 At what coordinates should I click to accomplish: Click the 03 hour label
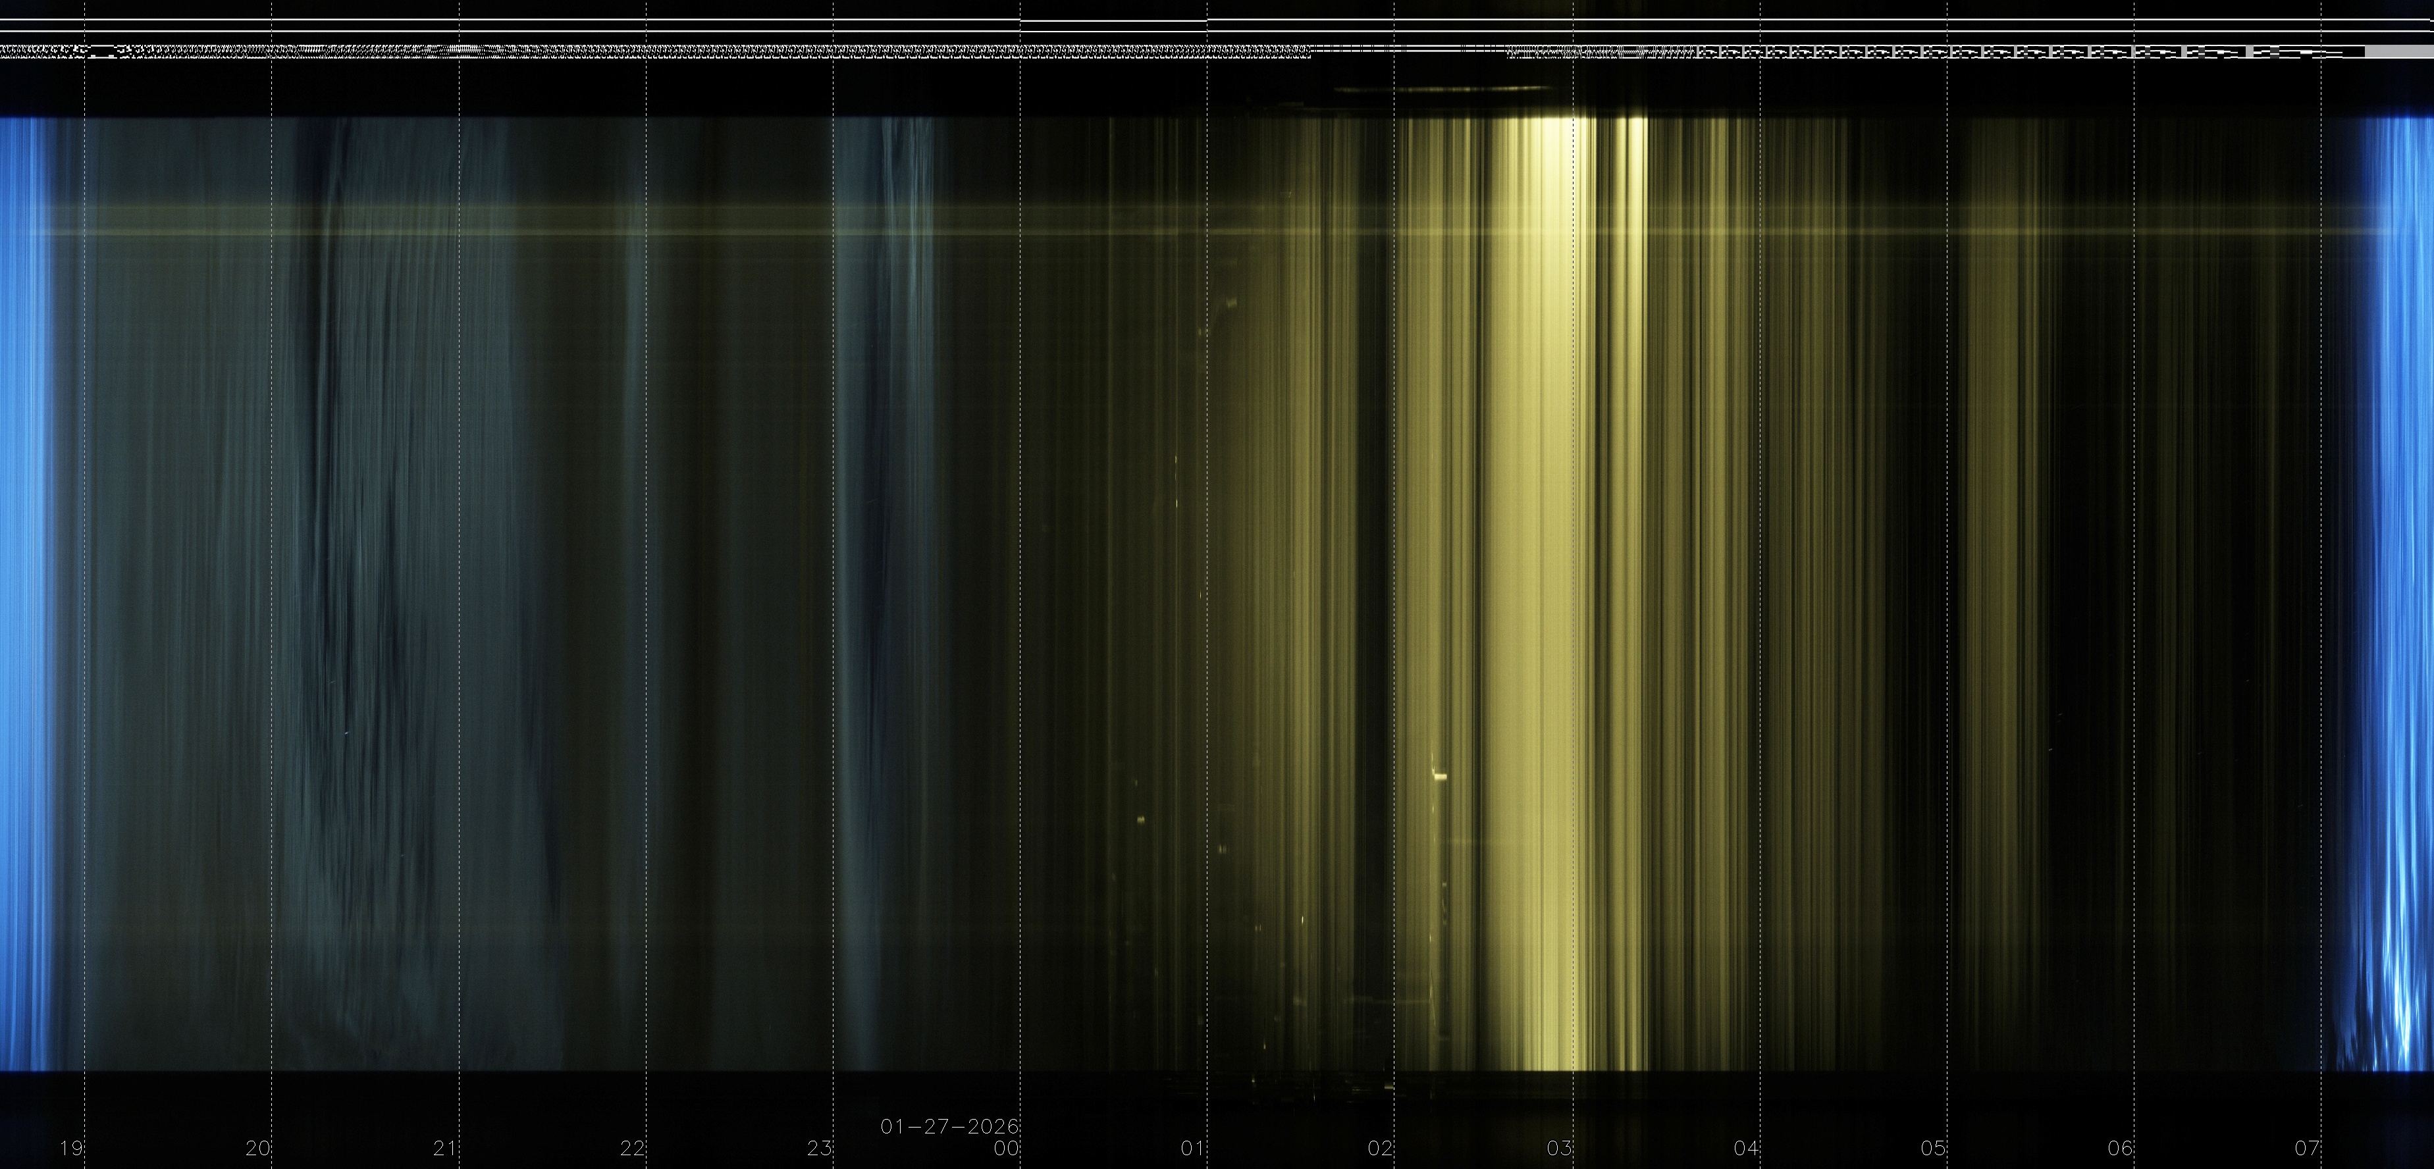click(1560, 1149)
